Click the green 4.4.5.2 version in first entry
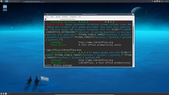Image resolution: width=169 pixels, height=95 pixels. pyautogui.click(x=83, y=22)
